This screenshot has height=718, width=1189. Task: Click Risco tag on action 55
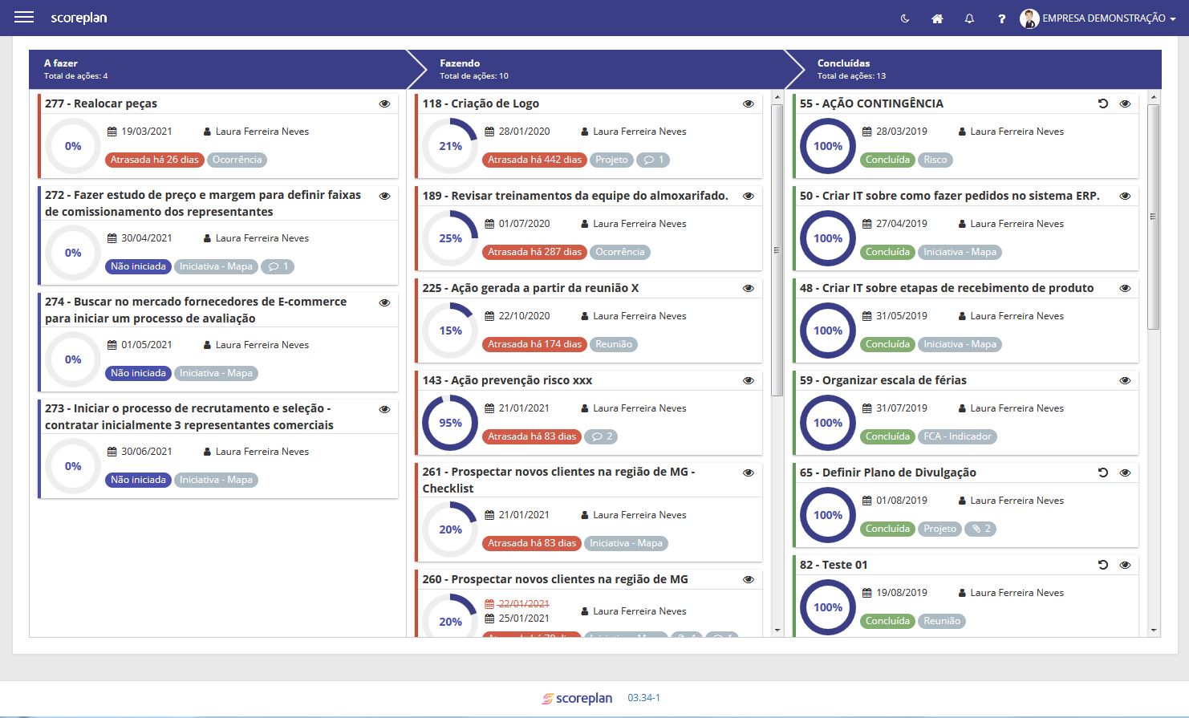tap(935, 160)
